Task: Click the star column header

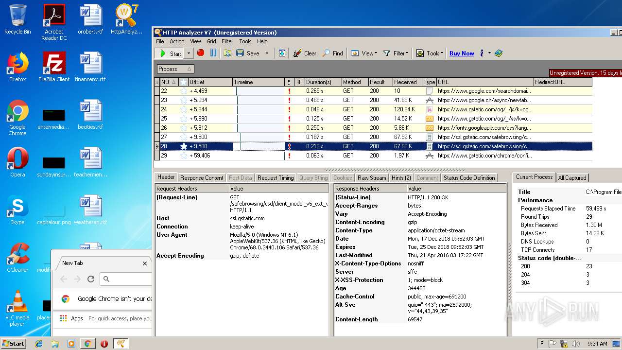Action: 184,82
